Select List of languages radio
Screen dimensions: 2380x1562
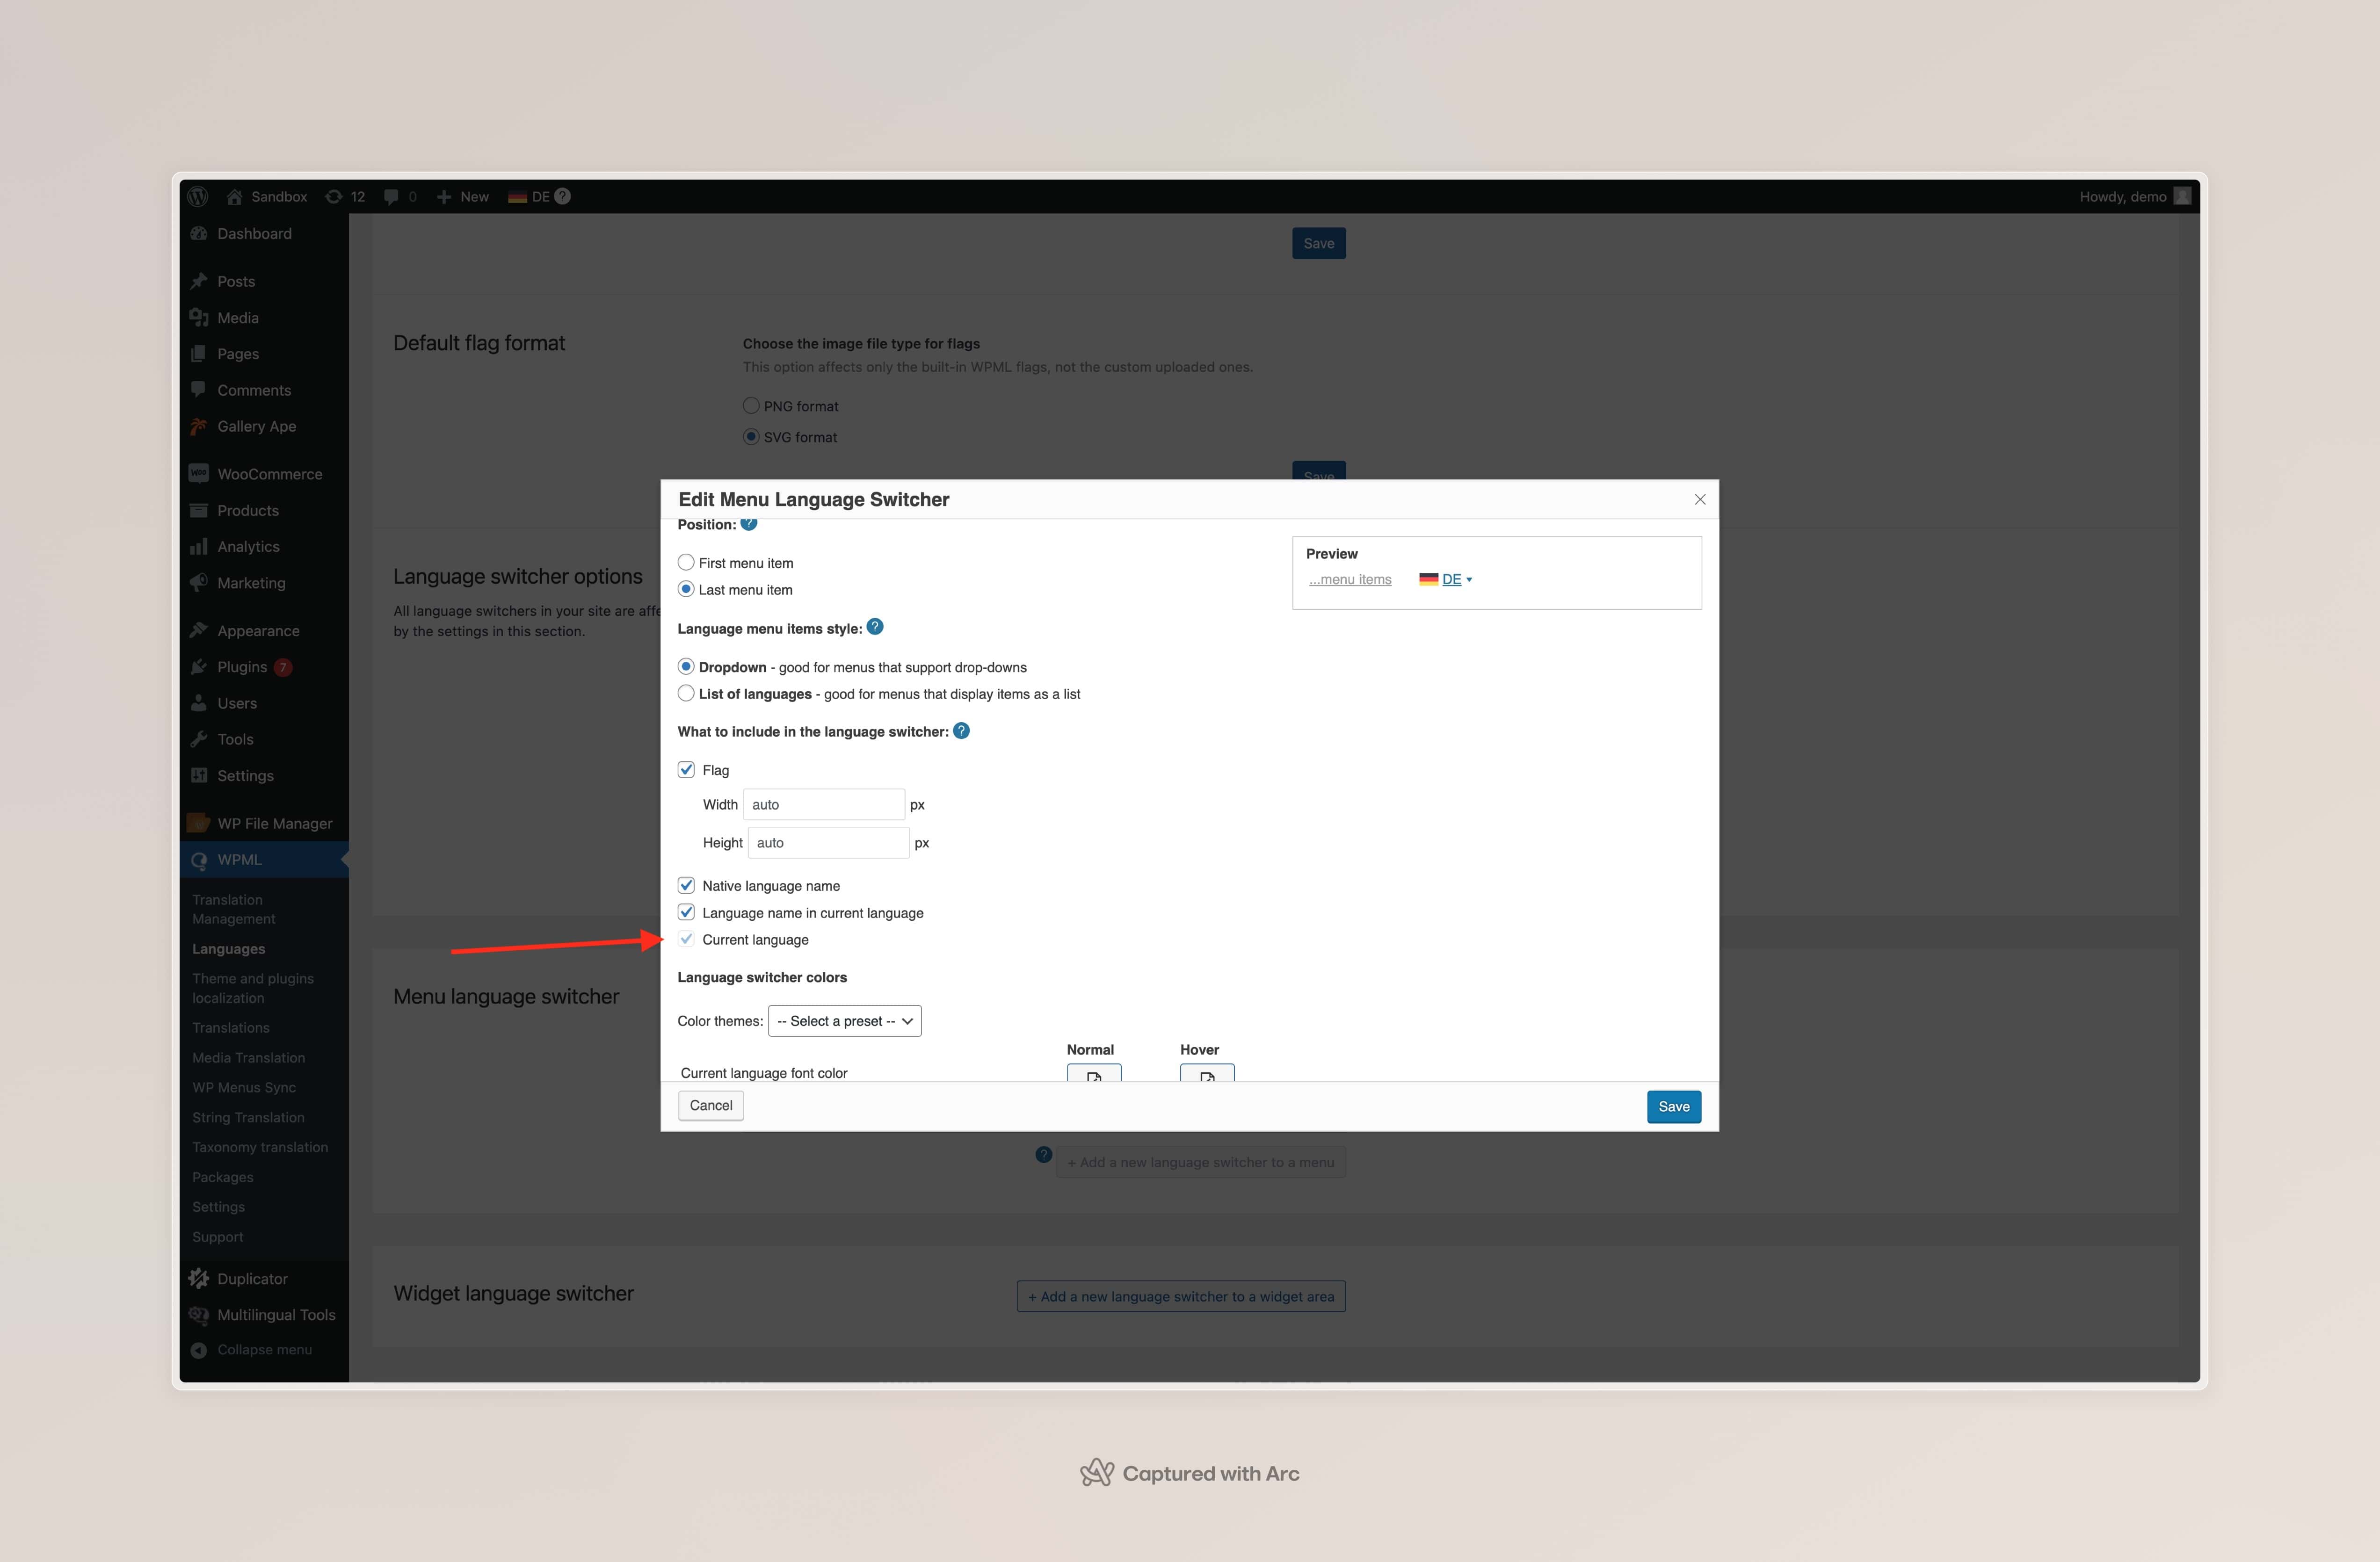(686, 693)
